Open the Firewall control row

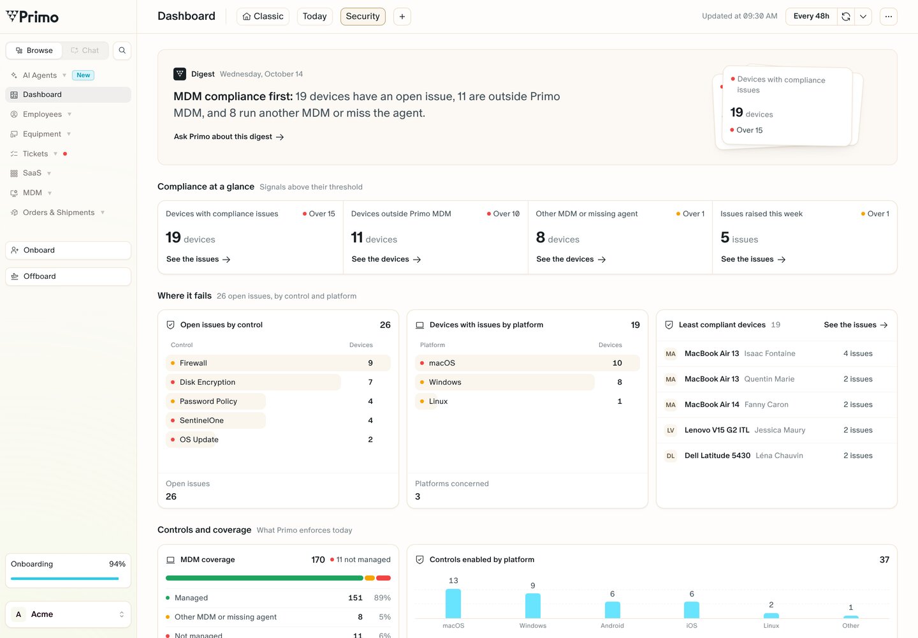pos(278,363)
